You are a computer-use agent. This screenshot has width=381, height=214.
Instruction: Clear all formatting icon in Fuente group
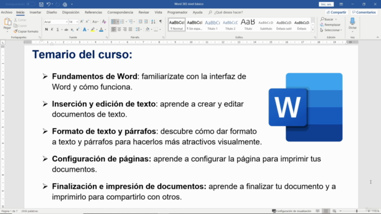point(104,21)
